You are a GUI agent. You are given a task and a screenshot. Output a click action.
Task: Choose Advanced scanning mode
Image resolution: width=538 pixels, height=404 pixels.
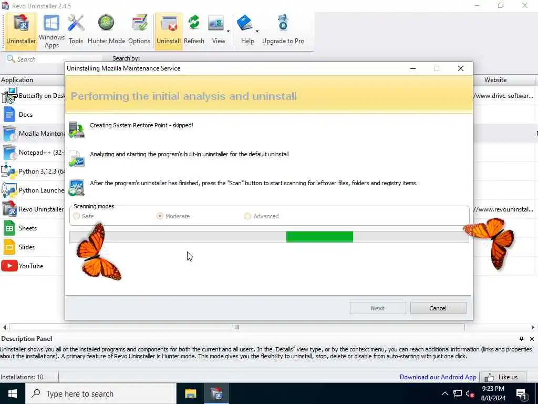coord(247,216)
